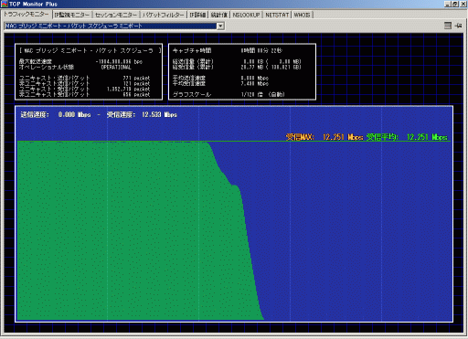Open the IP詳細 tab
The image size is (468, 339).
click(x=197, y=15)
